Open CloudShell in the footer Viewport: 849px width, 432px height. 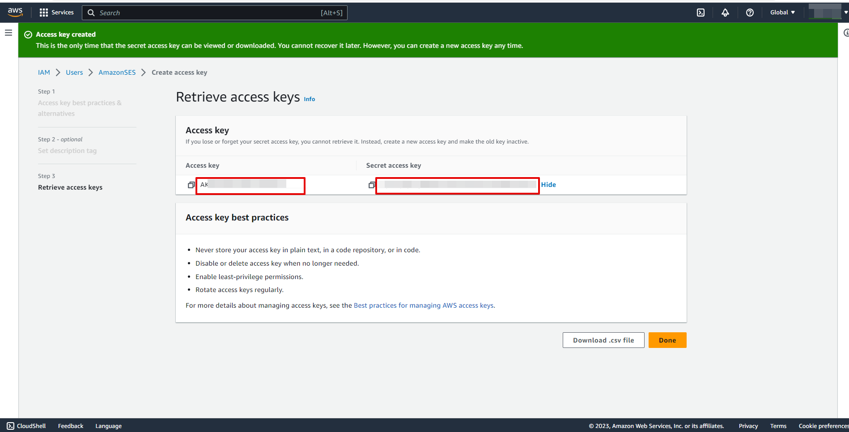[x=26, y=426]
